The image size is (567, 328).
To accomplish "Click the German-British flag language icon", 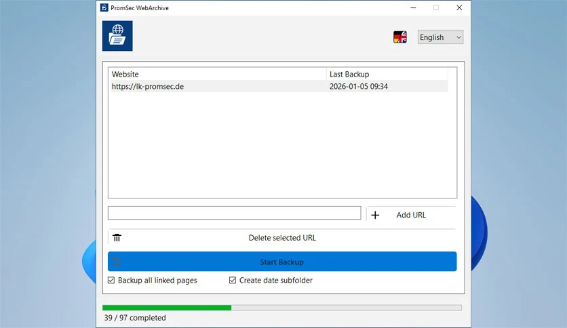I will [400, 37].
